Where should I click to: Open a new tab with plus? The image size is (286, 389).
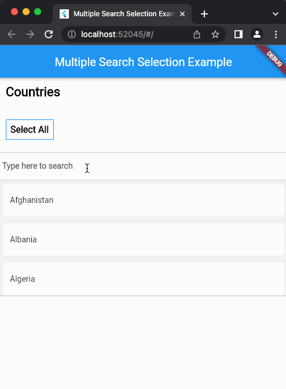(204, 14)
